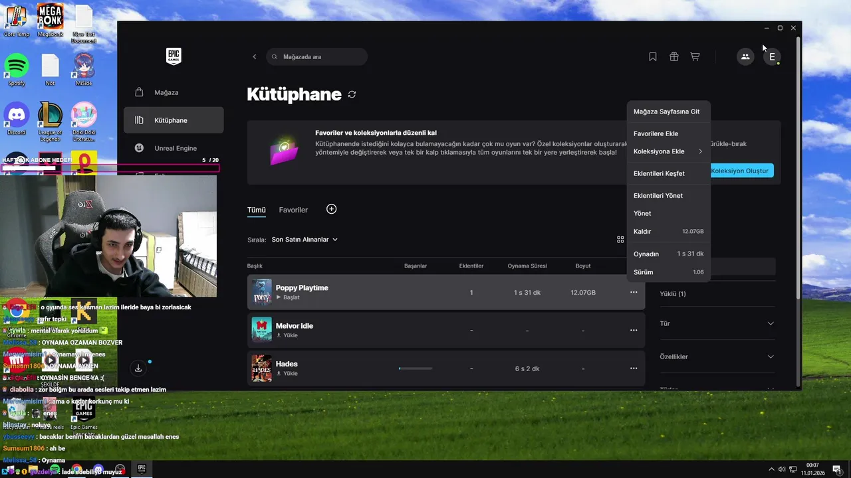Choose Favorilere Ekle in context menu
The image size is (851, 478).
[668, 133]
